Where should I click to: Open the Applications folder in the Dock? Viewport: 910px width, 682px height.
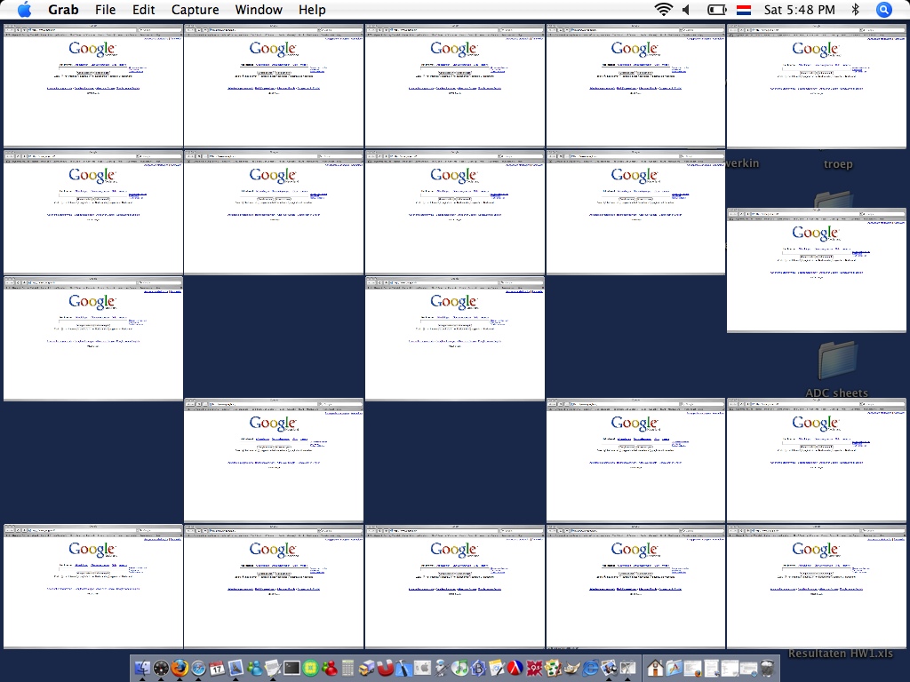point(674,669)
